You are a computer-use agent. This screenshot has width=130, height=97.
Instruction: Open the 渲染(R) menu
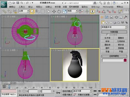(85, 7)
